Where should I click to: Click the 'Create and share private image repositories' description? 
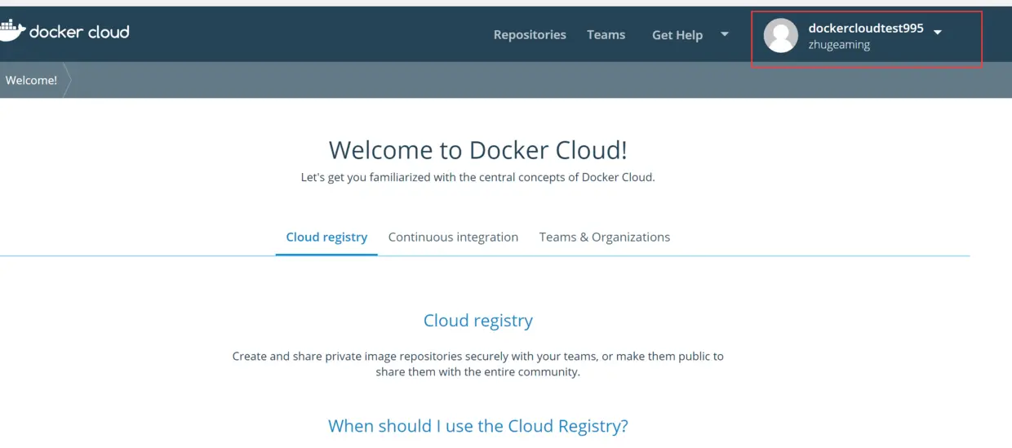(x=478, y=364)
